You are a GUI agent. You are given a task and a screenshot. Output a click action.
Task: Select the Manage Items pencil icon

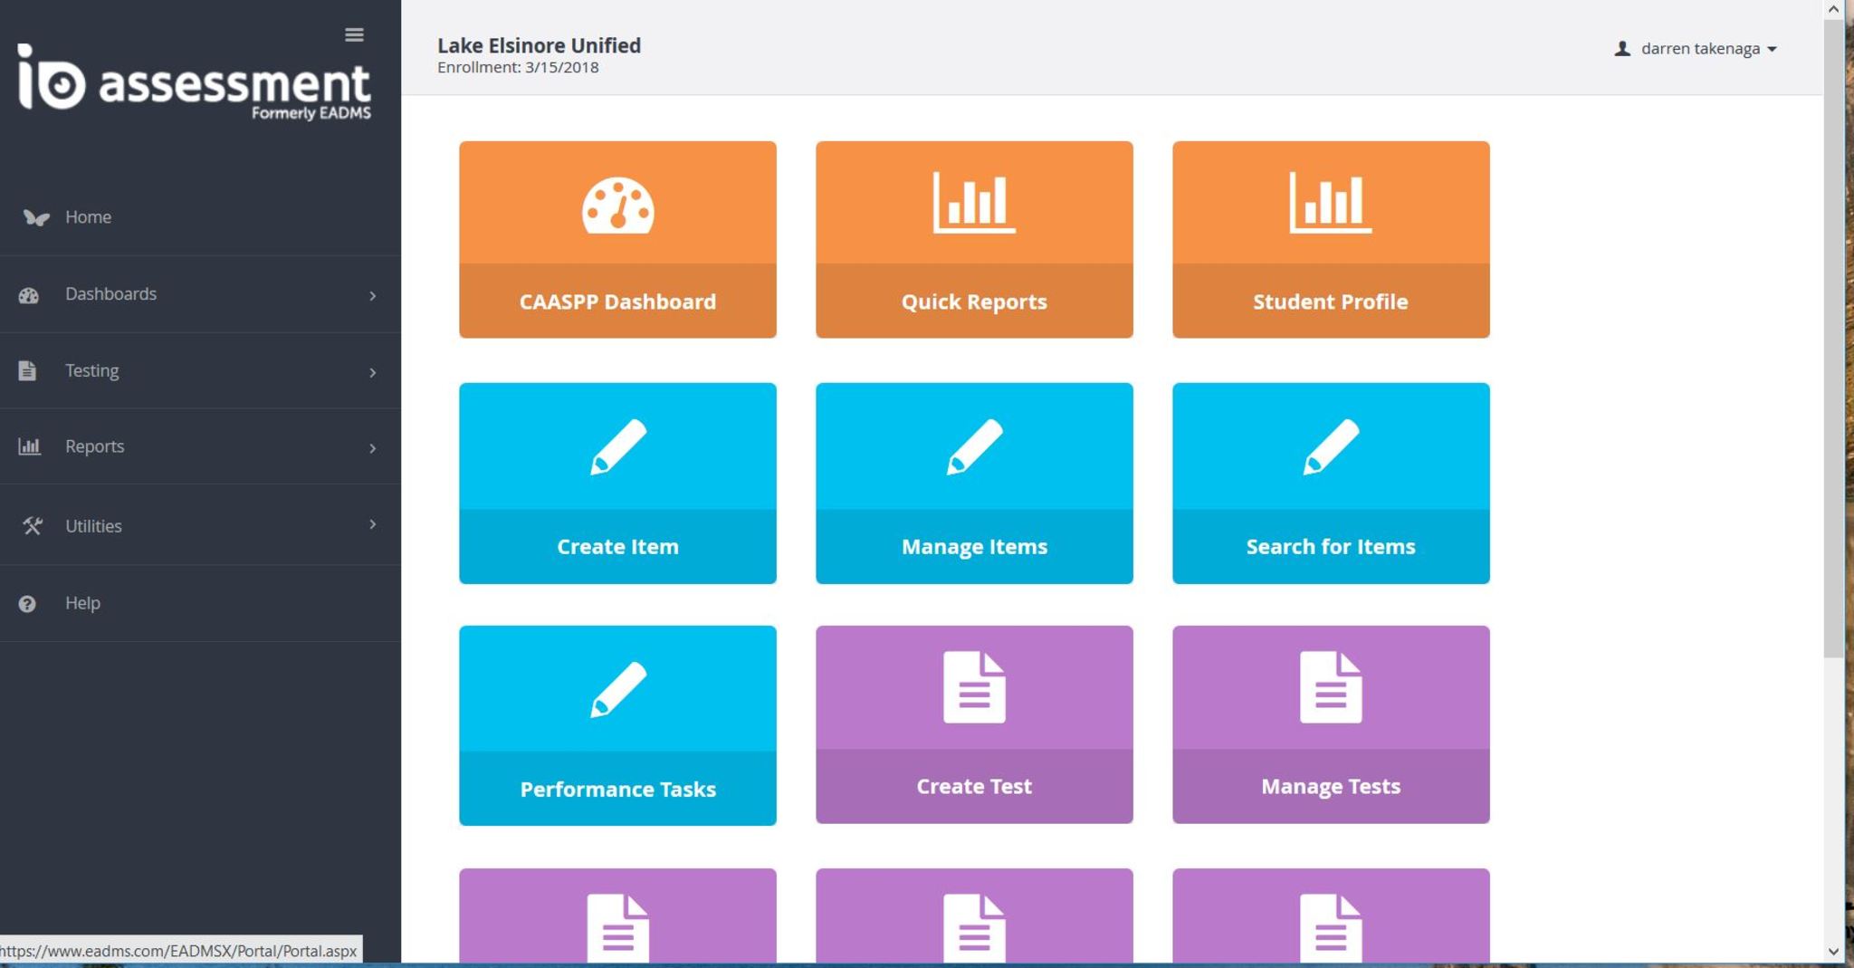click(x=974, y=446)
